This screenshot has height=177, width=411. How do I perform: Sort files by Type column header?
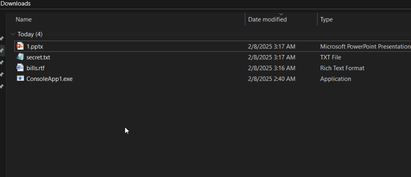pos(326,19)
